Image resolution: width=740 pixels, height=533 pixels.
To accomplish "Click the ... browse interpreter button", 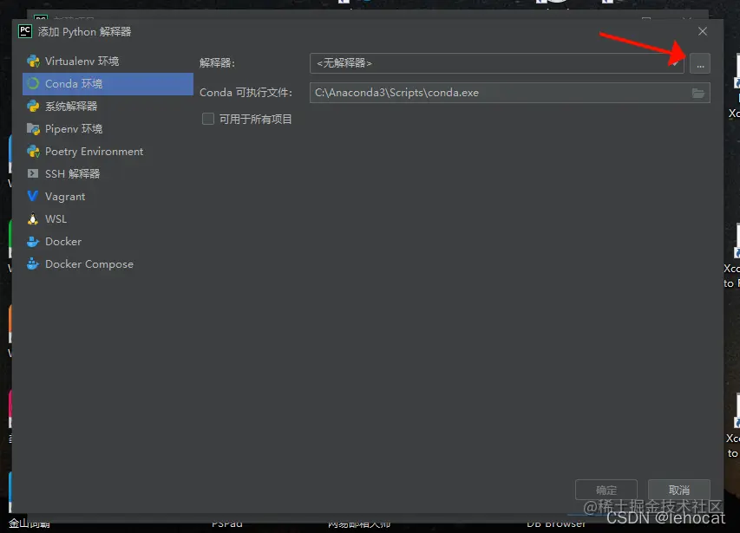I will click(700, 63).
